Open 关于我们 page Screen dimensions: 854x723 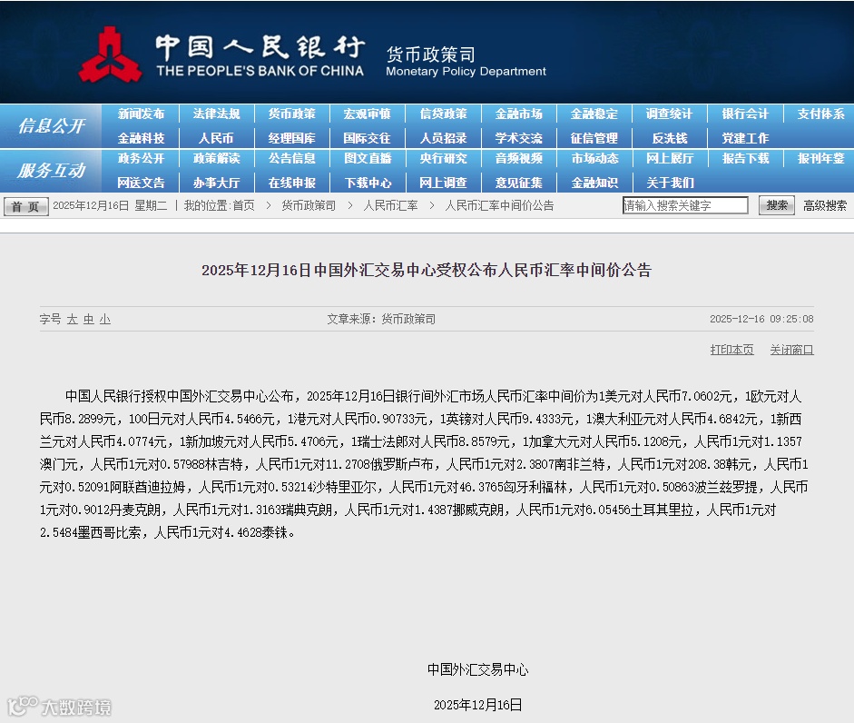tap(670, 183)
